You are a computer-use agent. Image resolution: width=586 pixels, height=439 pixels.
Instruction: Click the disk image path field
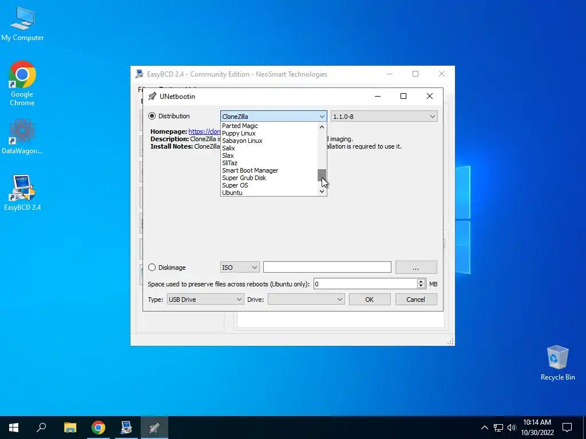point(327,268)
